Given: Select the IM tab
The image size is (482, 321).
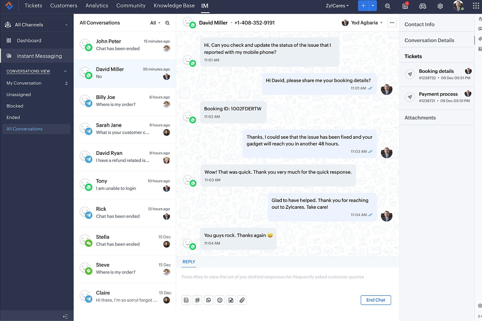Looking at the screenshot, I should pos(205,6).
